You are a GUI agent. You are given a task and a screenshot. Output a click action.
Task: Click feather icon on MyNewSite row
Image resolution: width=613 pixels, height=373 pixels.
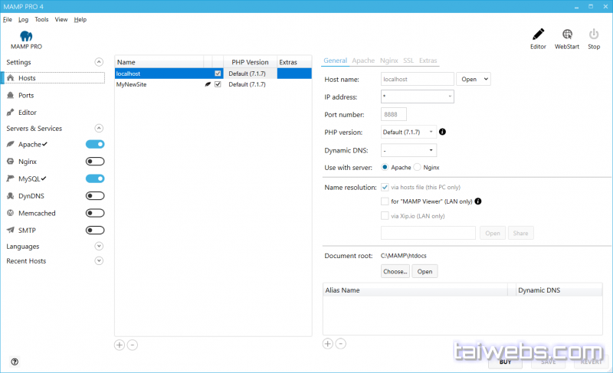coord(208,84)
